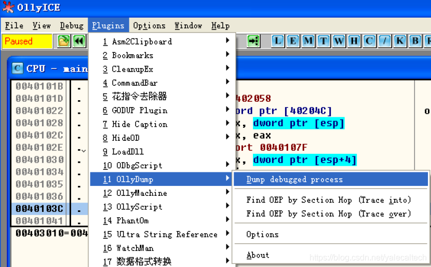Click the green go-to-address arrow icon
431x267 pixels.
coord(253,41)
